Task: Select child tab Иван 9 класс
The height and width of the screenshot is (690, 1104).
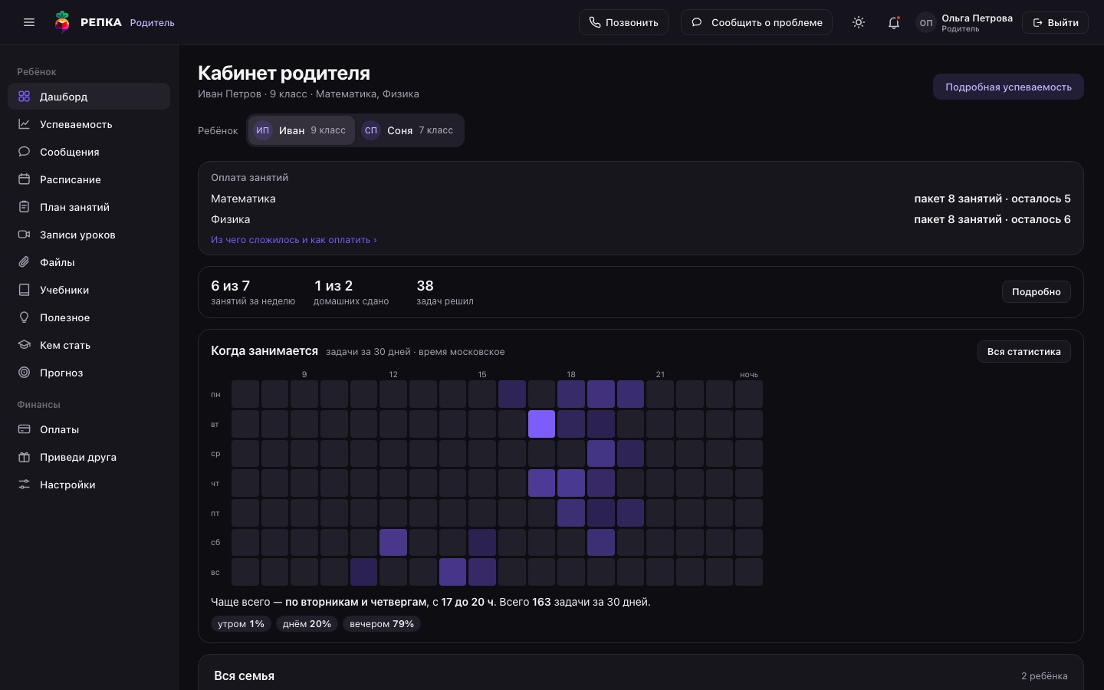Action: click(301, 130)
